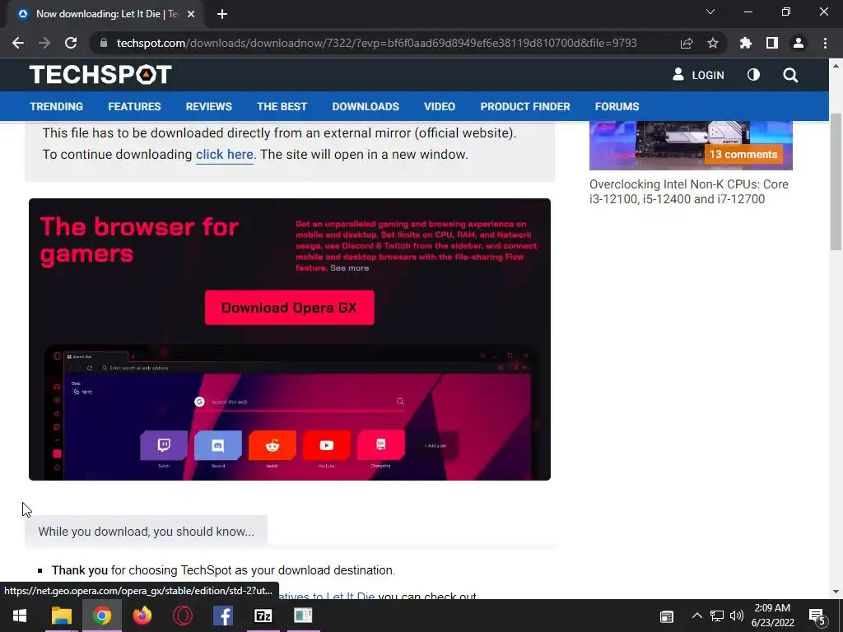Click the browser forward arrow
The width and height of the screenshot is (843, 632).
click(x=44, y=43)
